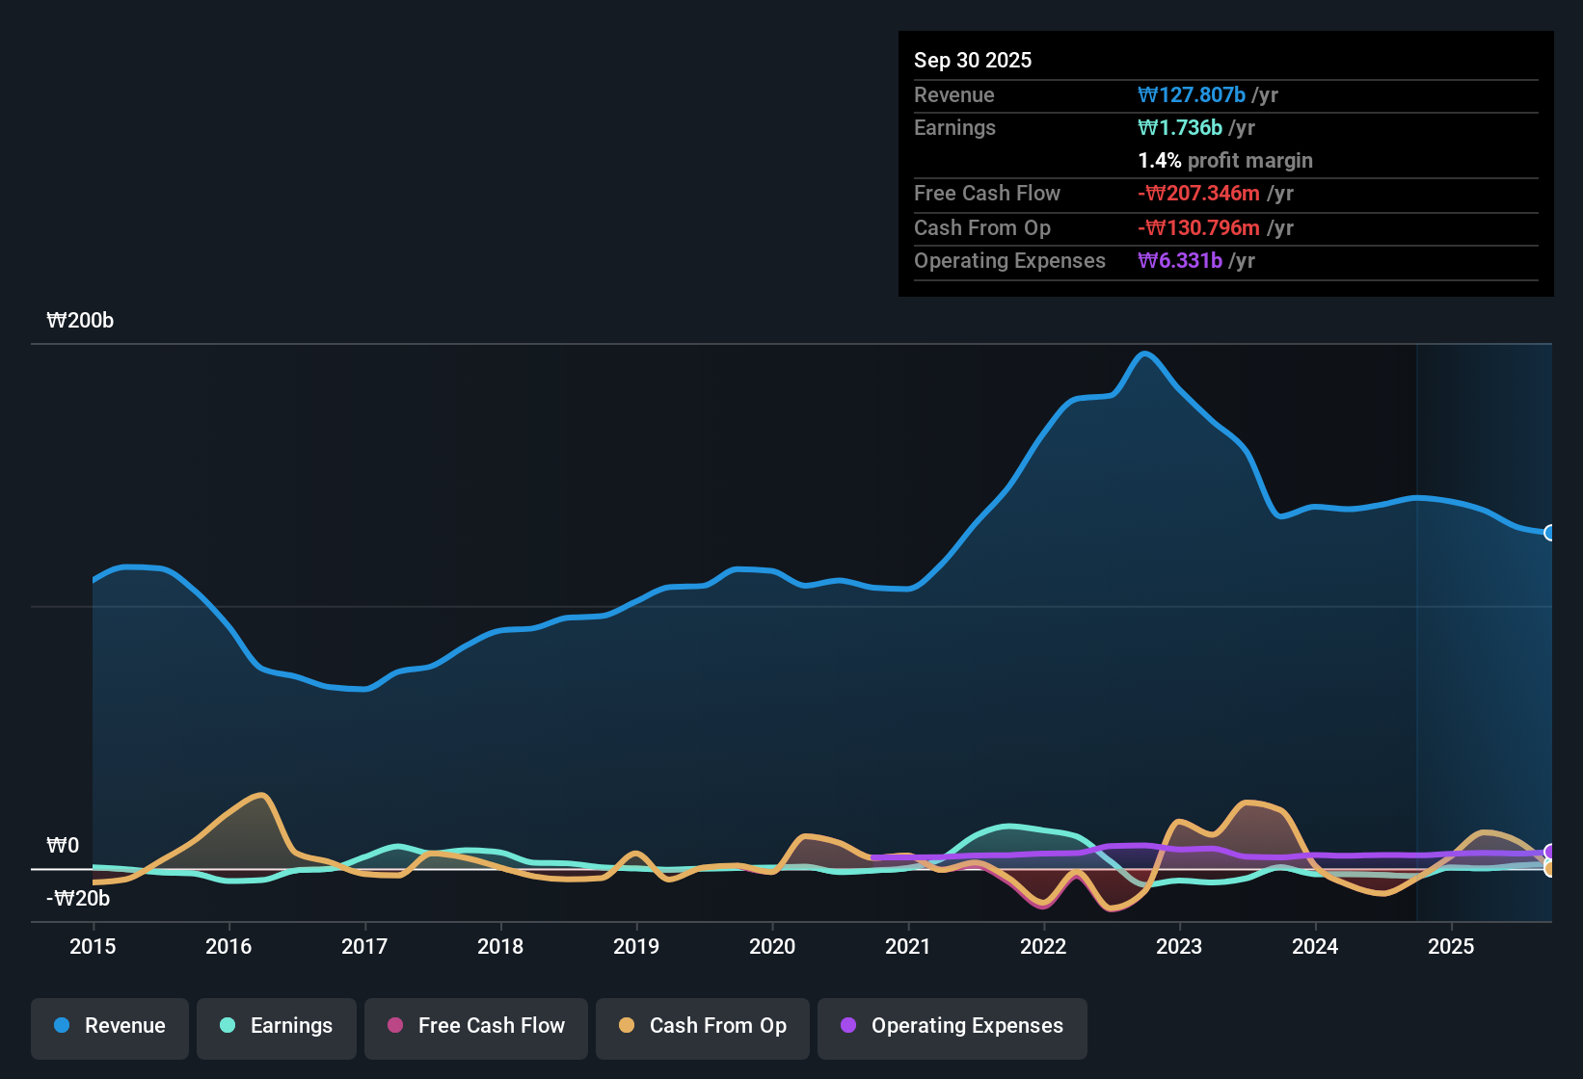This screenshot has height=1079, width=1583.
Task: Toggle Operating Expenses series visibility
Action: point(952,1026)
